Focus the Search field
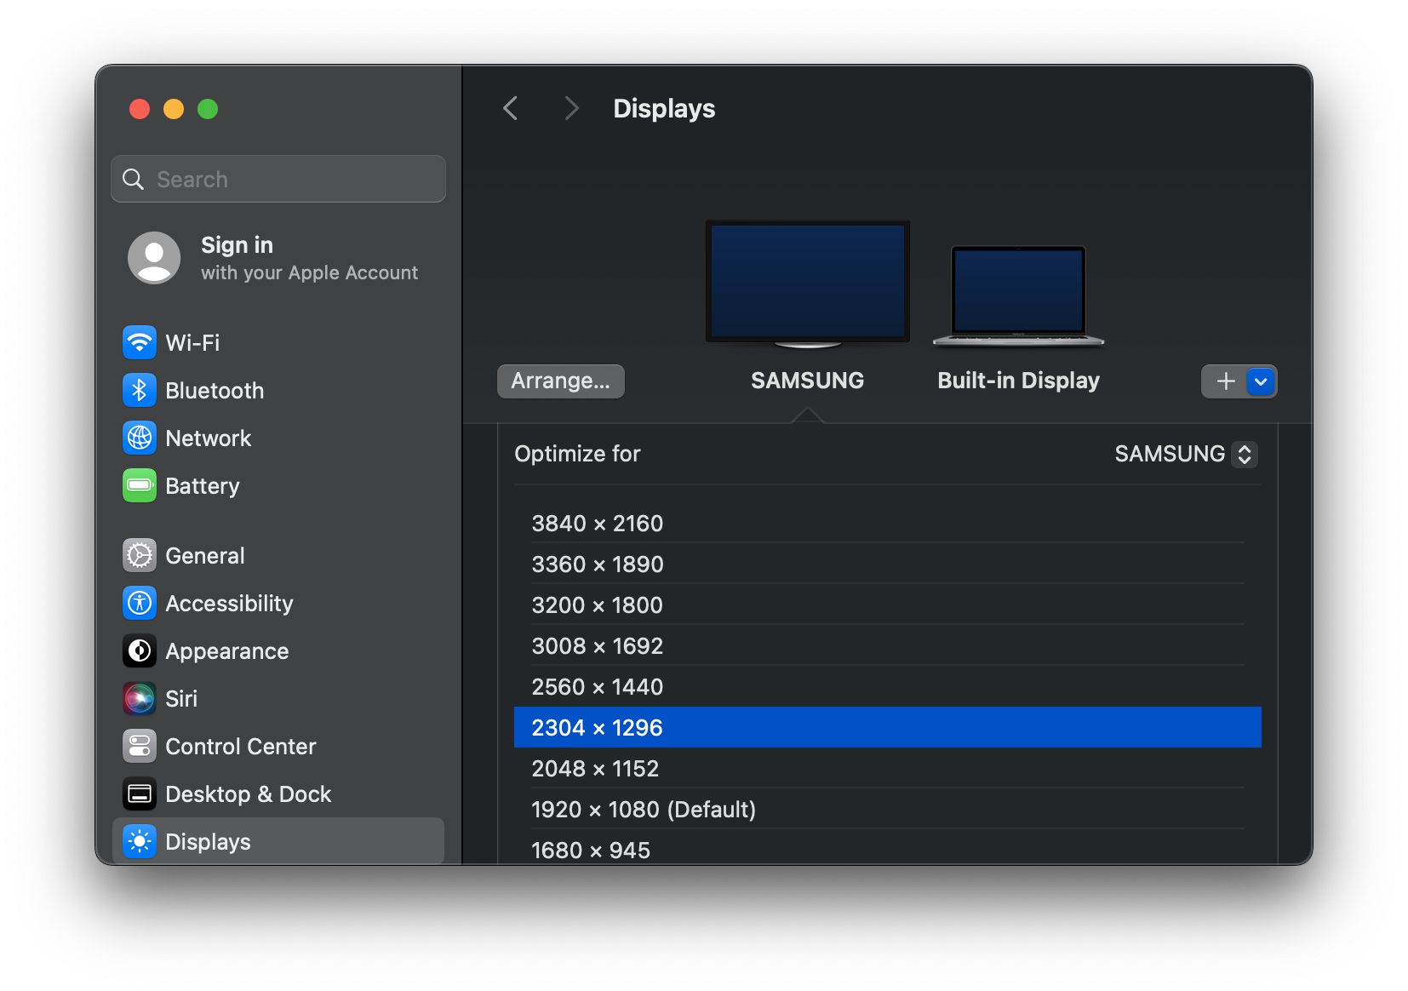Screen dimensions: 1408x991 278,179
